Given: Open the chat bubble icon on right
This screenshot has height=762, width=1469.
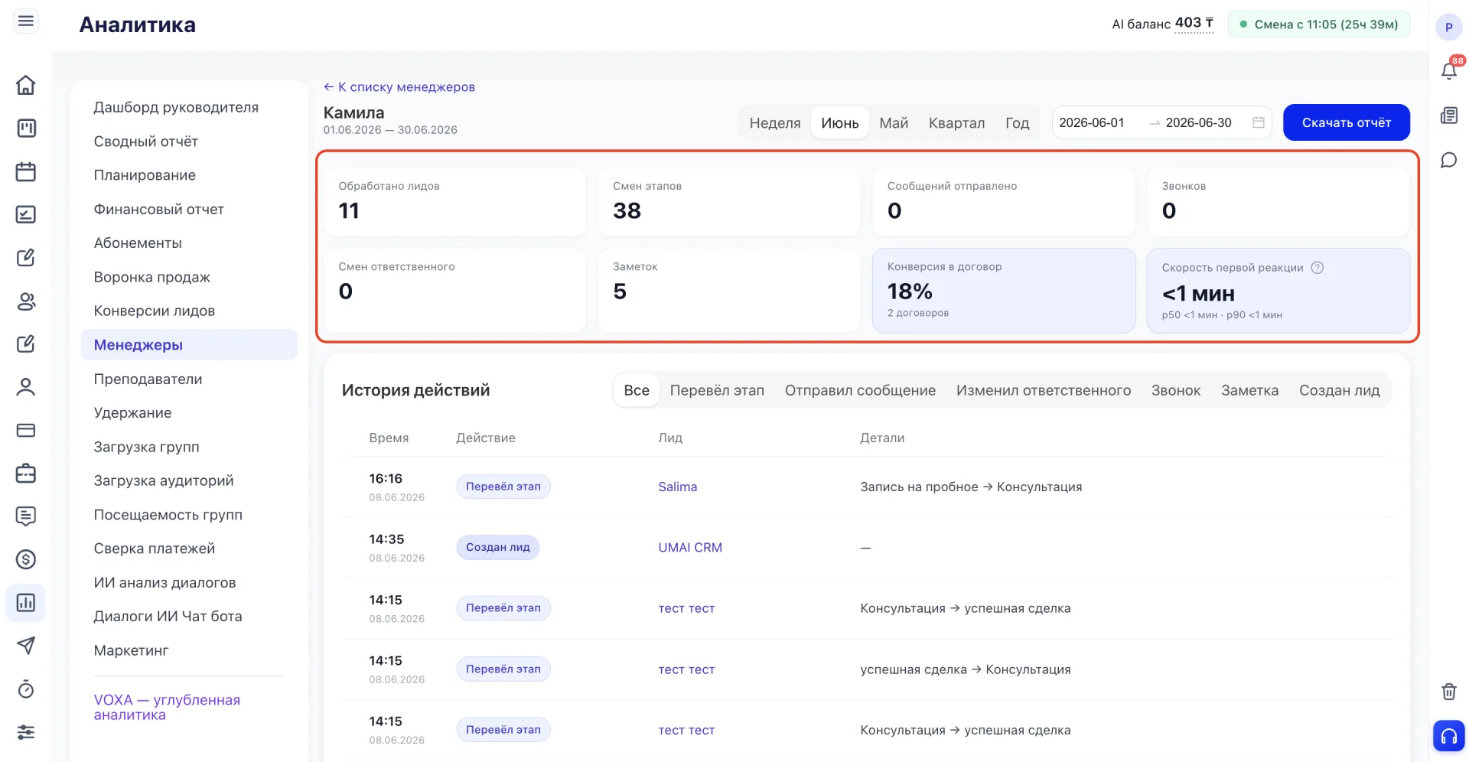Looking at the screenshot, I should 1449,160.
